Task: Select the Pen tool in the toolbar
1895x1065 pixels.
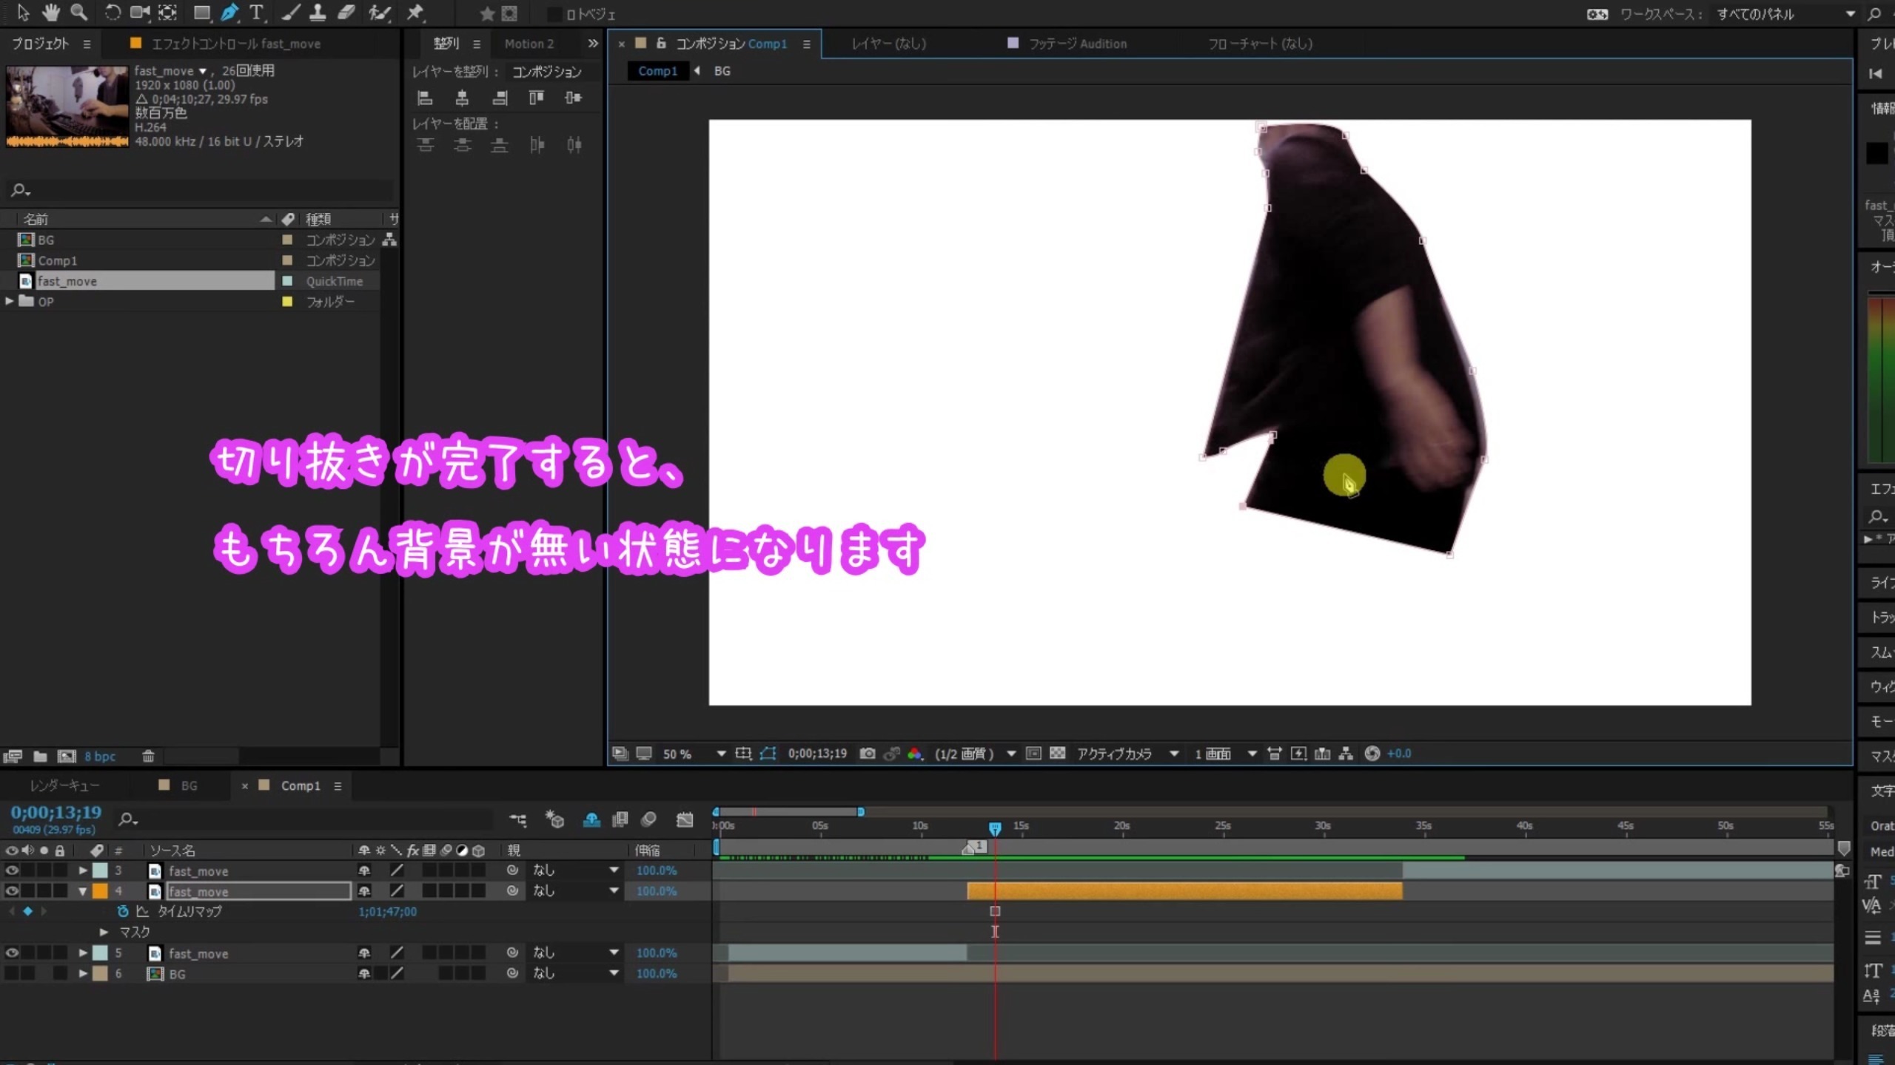Action: [230, 13]
